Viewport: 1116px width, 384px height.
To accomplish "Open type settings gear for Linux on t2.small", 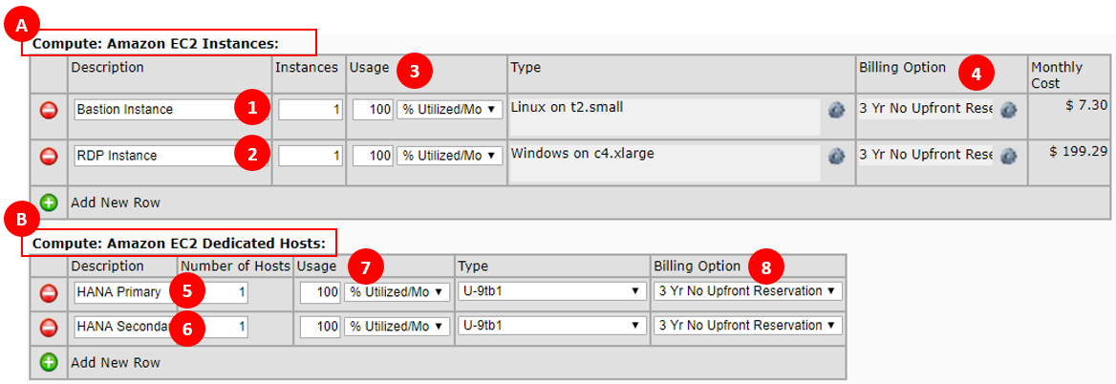I will click(x=836, y=110).
